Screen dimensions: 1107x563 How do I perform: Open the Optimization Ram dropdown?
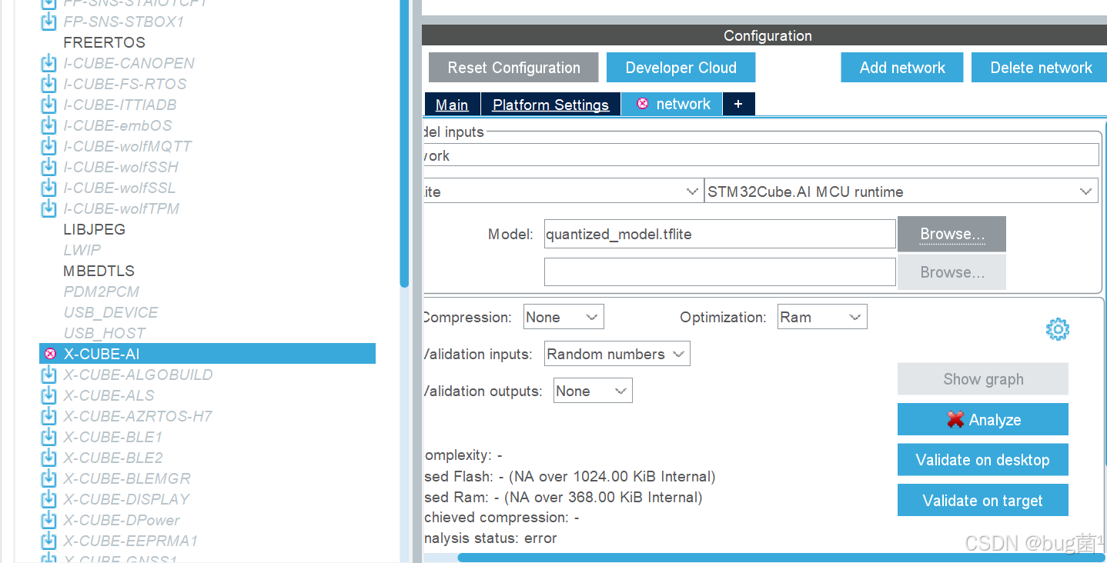[822, 317]
